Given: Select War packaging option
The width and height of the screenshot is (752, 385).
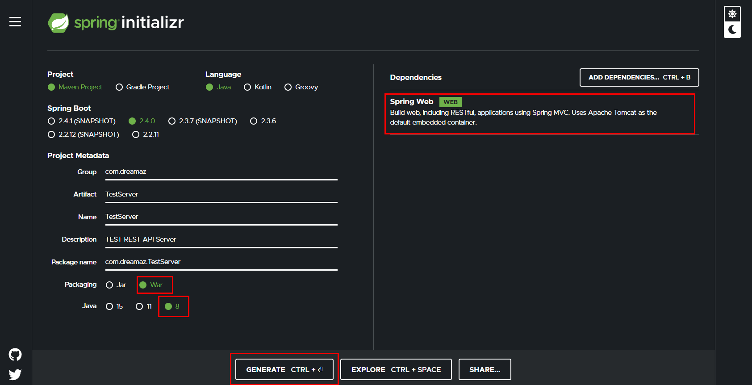Looking at the screenshot, I should tap(151, 285).
